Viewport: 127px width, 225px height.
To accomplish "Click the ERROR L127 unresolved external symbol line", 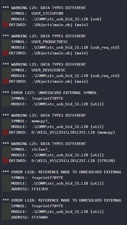I will tap(50, 93).
